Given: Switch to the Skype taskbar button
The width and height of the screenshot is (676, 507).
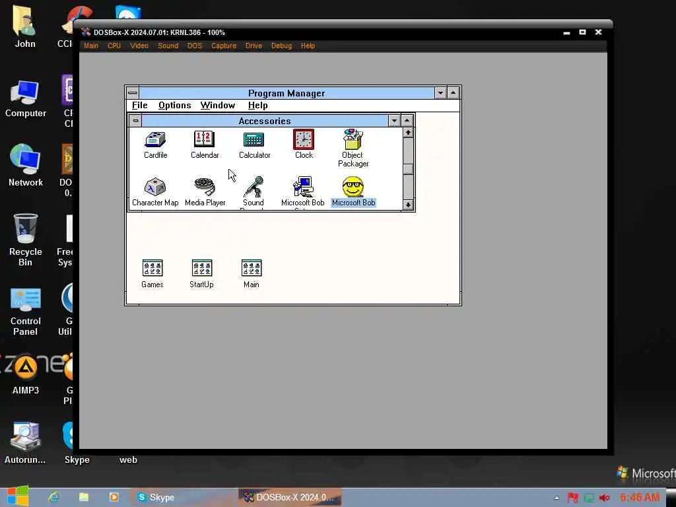Looking at the screenshot, I should (182, 497).
